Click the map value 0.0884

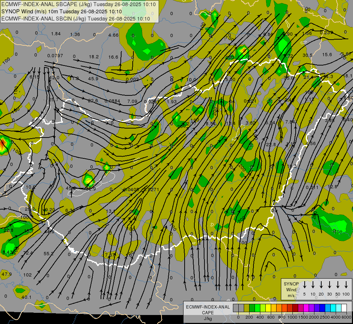[x=112, y=101]
